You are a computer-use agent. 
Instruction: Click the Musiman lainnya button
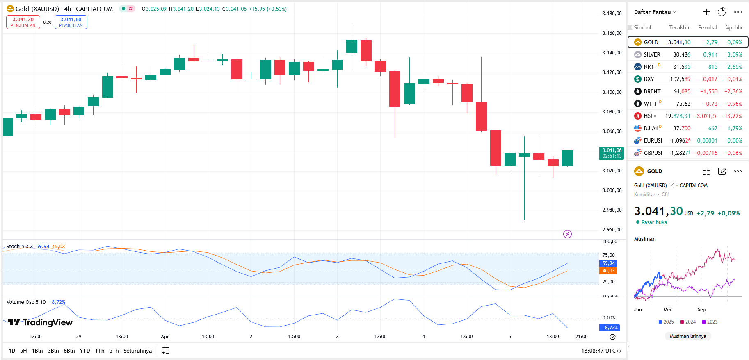(x=688, y=336)
